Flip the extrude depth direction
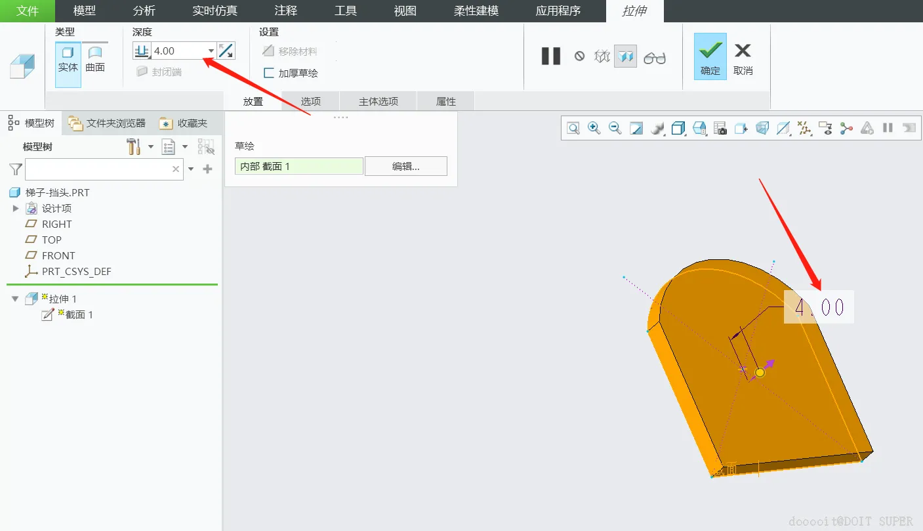The width and height of the screenshot is (923, 531). (x=226, y=51)
